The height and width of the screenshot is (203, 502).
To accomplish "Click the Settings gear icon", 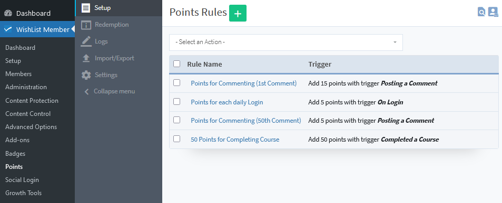I will [x=86, y=75].
